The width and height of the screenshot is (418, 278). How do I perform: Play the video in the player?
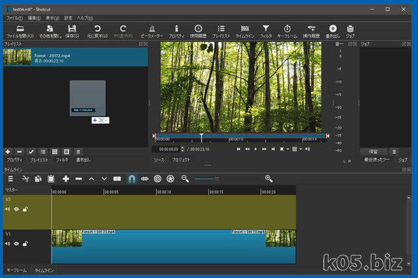[x=255, y=149]
